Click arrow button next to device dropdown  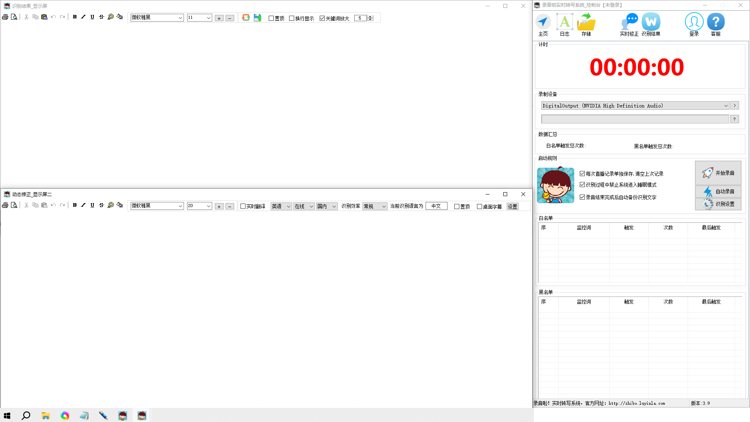[735, 105]
